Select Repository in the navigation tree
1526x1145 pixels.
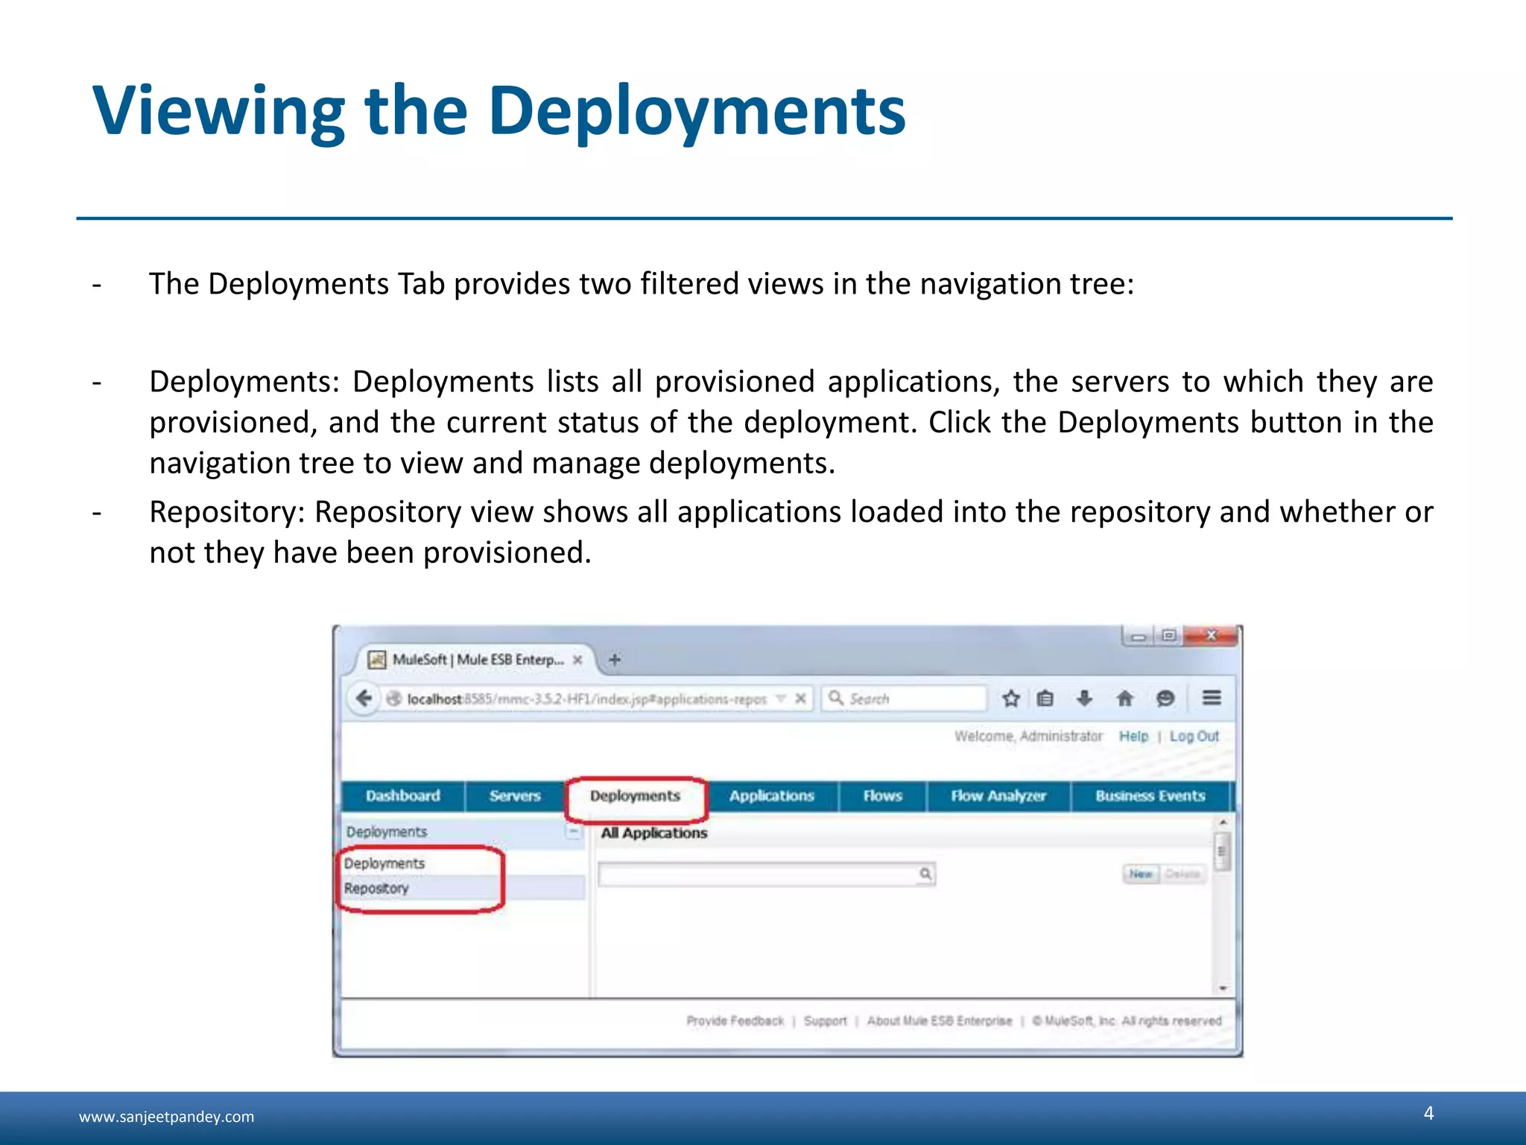click(376, 889)
